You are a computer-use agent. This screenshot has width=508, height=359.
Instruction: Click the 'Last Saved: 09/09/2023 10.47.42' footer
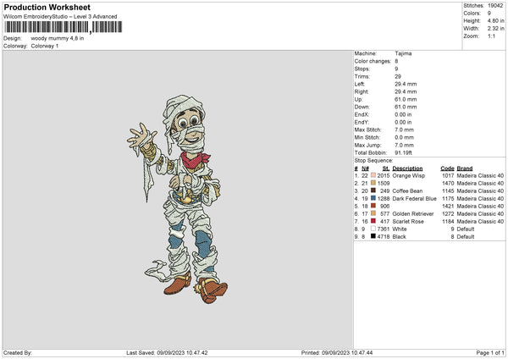167,353
